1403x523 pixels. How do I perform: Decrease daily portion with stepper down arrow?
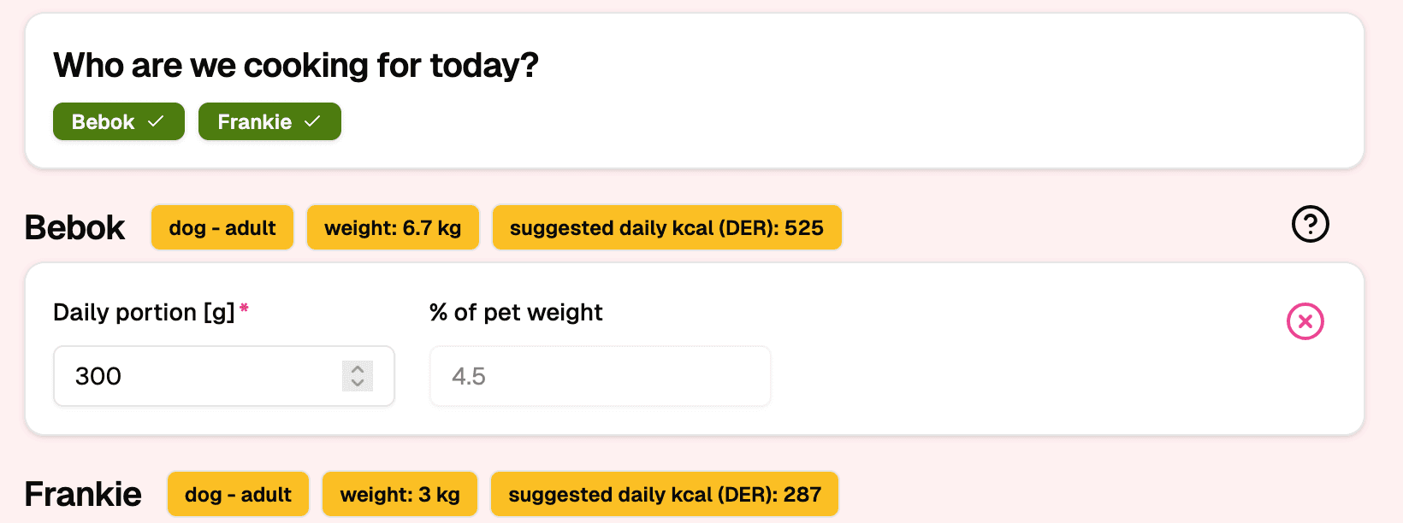358,383
